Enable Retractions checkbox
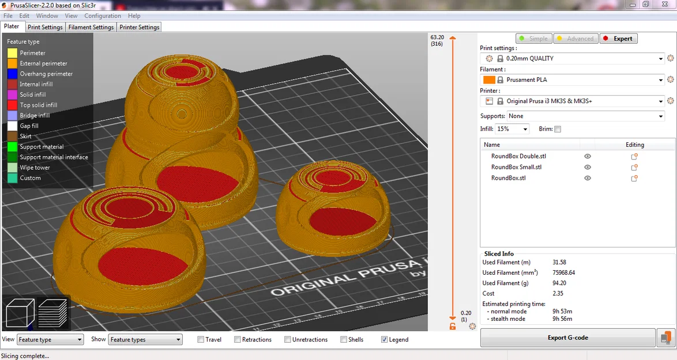Viewport: 677px width, 360px height. [237, 340]
